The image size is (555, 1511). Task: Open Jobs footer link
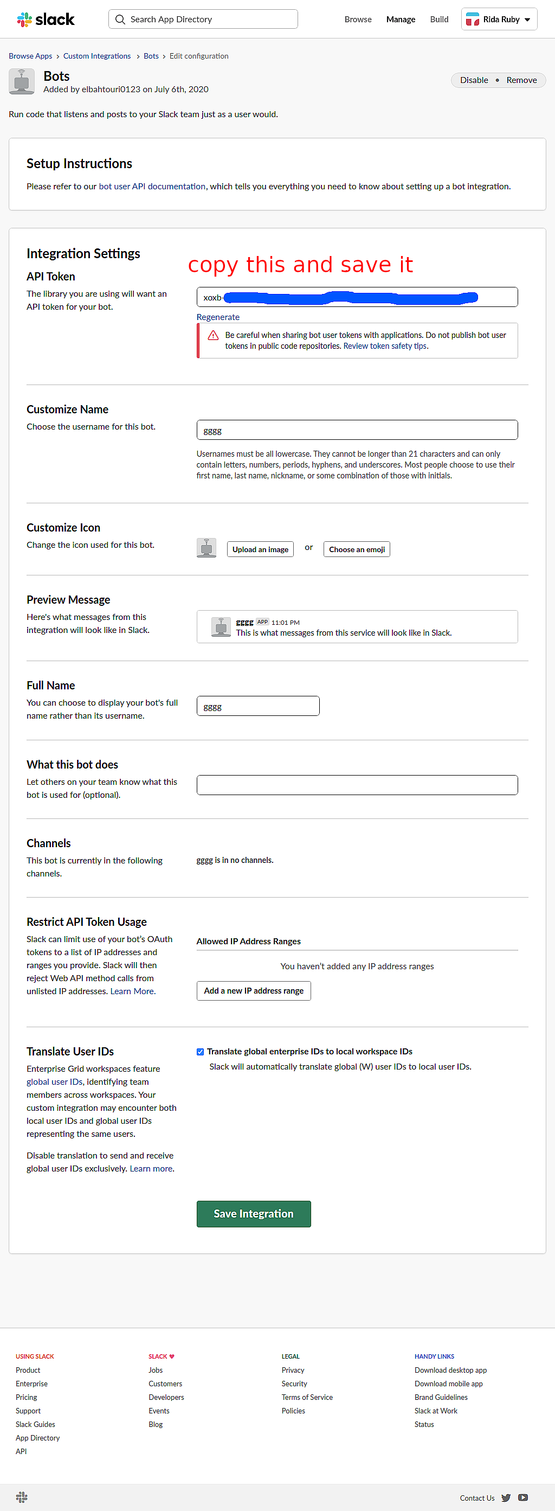pos(156,1370)
